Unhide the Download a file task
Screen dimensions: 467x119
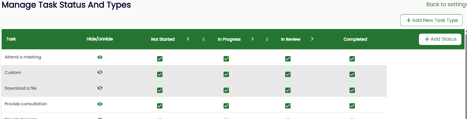100,88
